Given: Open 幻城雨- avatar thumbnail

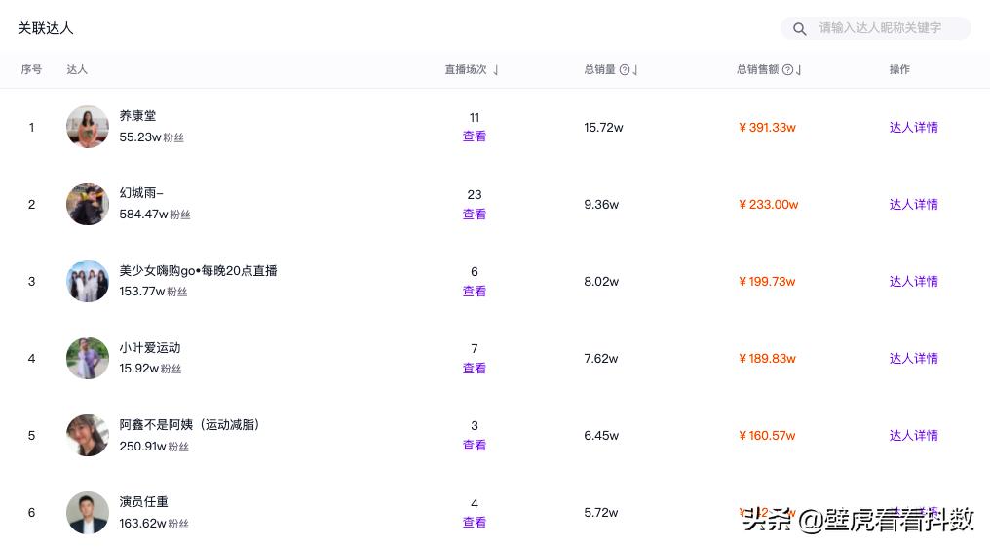Looking at the screenshot, I should [x=88, y=204].
